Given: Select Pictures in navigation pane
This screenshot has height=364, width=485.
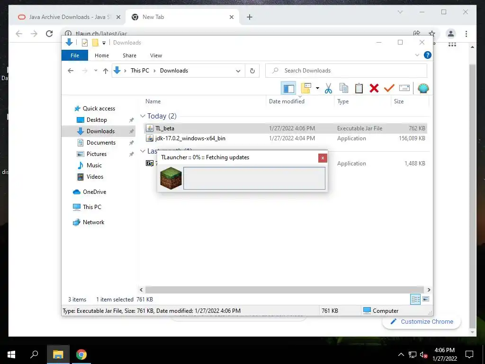Looking at the screenshot, I should click(x=96, y=154).
